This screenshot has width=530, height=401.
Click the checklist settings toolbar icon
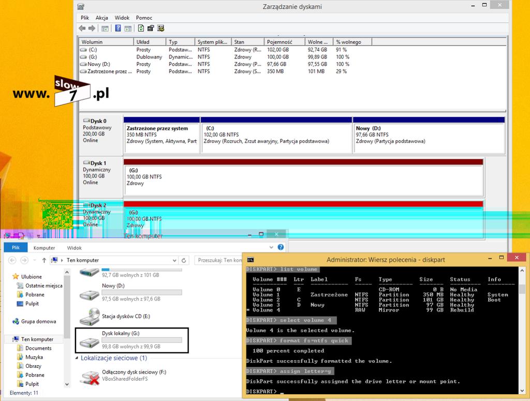[160, 28]
